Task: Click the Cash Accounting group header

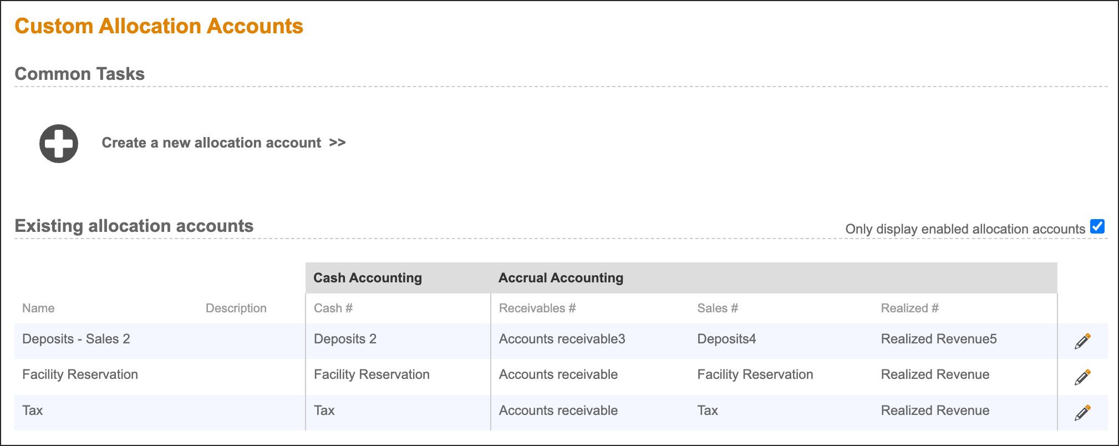Action: pos(368,278)
